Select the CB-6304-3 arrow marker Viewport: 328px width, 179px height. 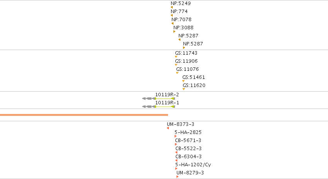(177, 161)
